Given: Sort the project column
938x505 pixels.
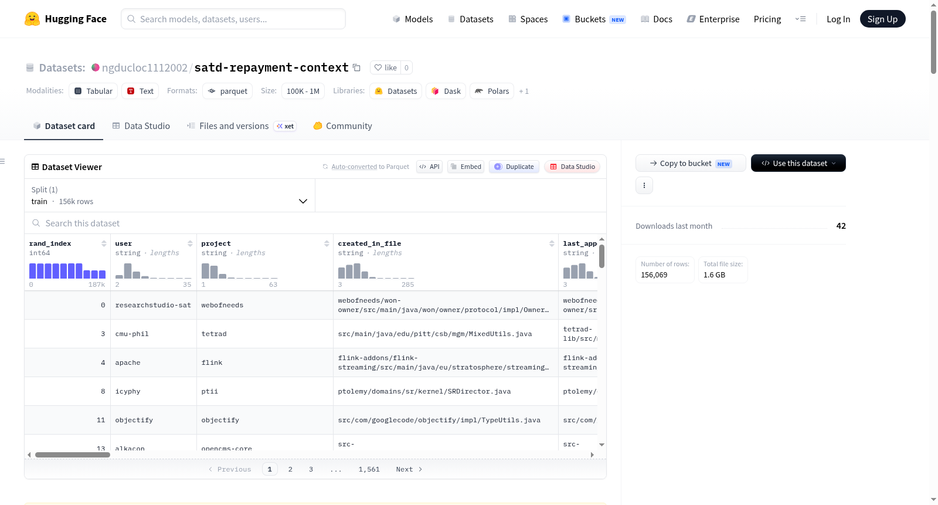Looking at the screenshot, I should [327, 243].
